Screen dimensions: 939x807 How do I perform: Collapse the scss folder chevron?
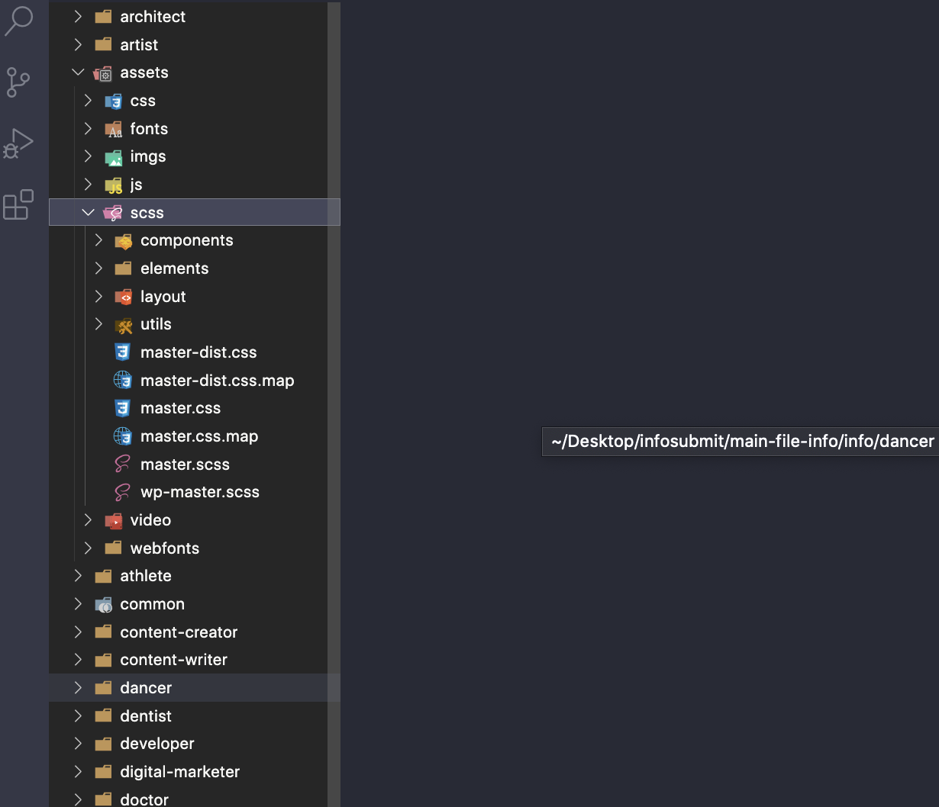tap(89, 213)
